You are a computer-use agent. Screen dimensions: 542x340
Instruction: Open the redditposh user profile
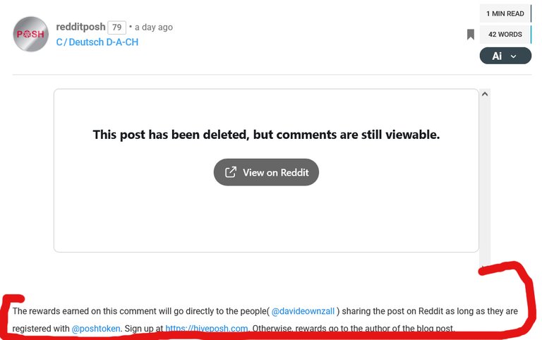click(80, 27)
